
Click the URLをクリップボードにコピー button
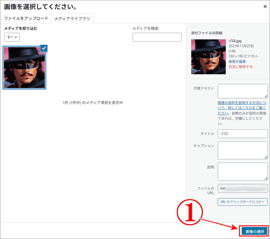pyautogui.click(x=242, y=202)
